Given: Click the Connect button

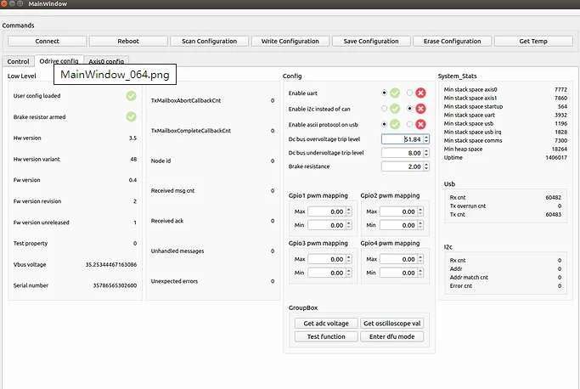Looking at the screenshot, I should (47, 41).
